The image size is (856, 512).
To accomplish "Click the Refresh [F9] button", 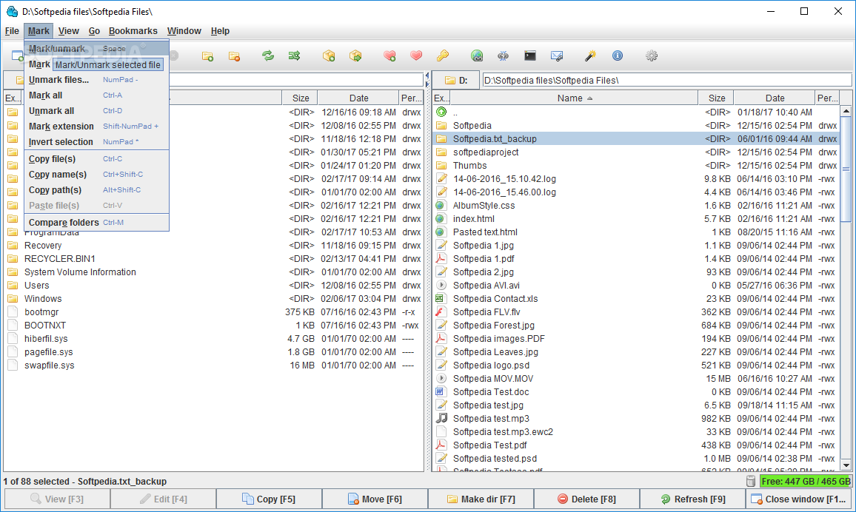I will [x=692, y=499].
